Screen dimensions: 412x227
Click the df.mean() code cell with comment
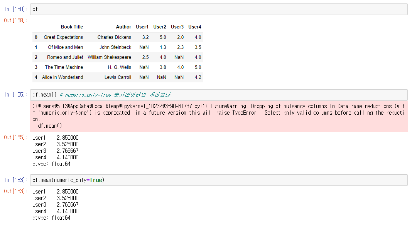point(219,95)
